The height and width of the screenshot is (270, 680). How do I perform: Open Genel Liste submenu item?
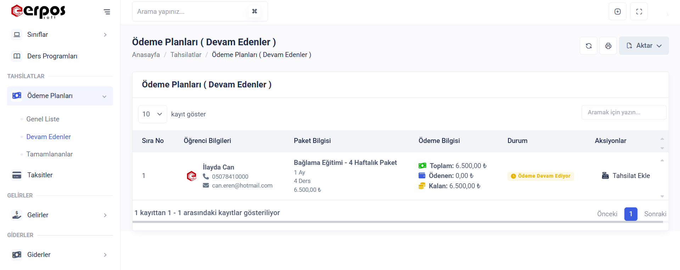point(43,119)
